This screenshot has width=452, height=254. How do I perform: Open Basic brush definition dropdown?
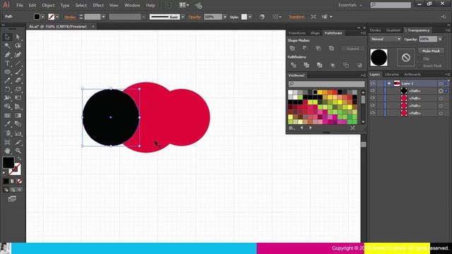click(x=183, y=17)
